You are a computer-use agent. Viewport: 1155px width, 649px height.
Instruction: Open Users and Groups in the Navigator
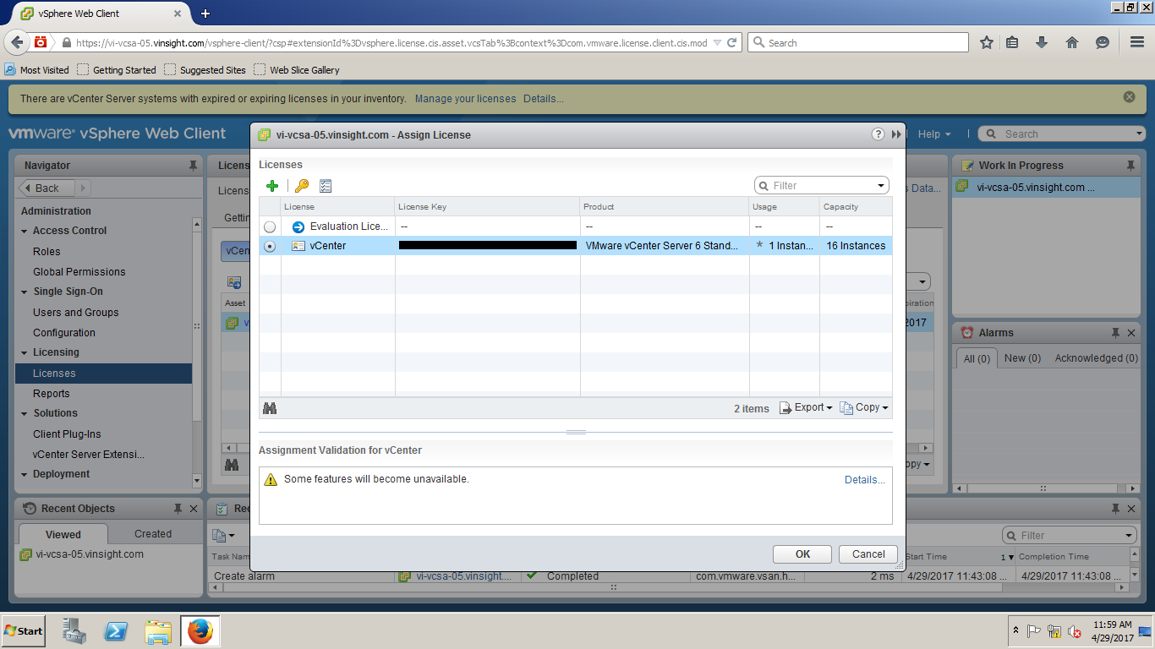click(75, 313)
